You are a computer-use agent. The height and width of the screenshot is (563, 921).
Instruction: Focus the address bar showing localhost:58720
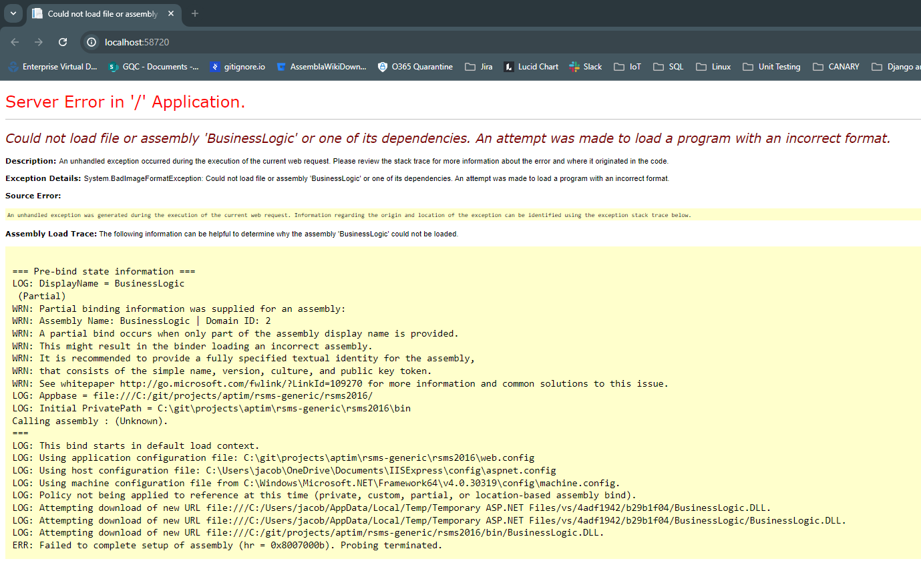[x=501, y=42]
